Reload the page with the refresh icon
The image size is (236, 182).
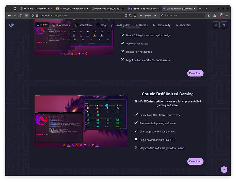tap(21, 15)
